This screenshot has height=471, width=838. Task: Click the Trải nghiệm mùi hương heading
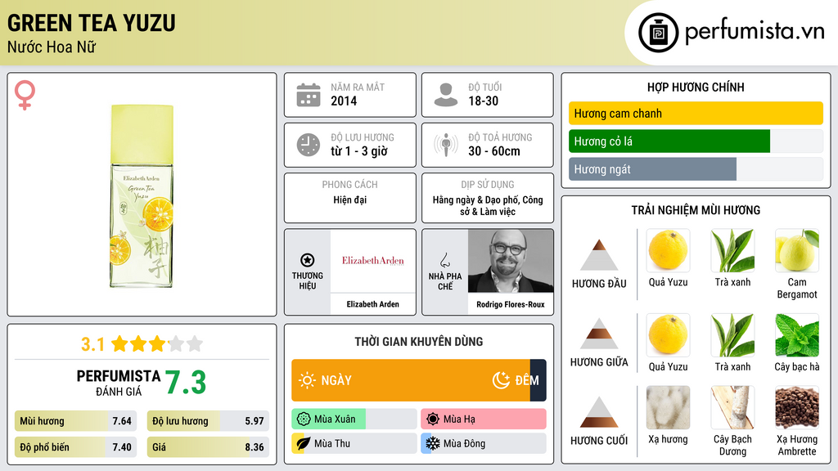[x=696, y=210]
